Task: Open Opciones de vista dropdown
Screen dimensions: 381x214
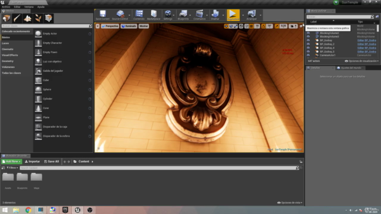Action: click(x=290, y=203)
